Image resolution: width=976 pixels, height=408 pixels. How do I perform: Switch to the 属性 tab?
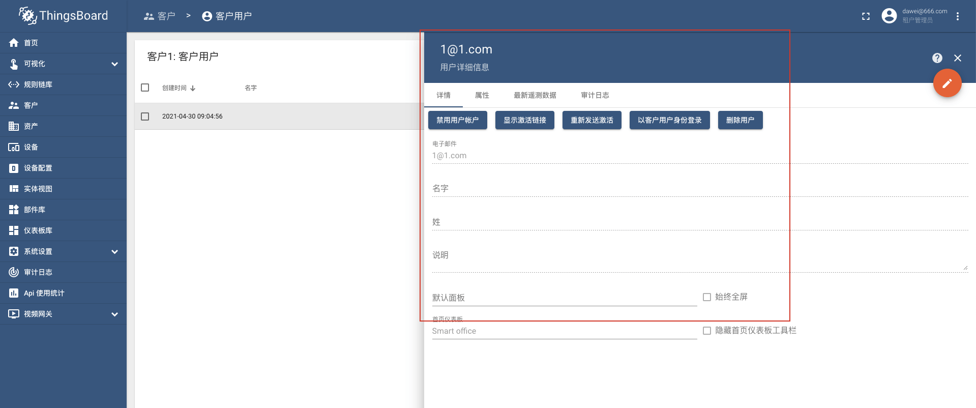pos(482,95)
